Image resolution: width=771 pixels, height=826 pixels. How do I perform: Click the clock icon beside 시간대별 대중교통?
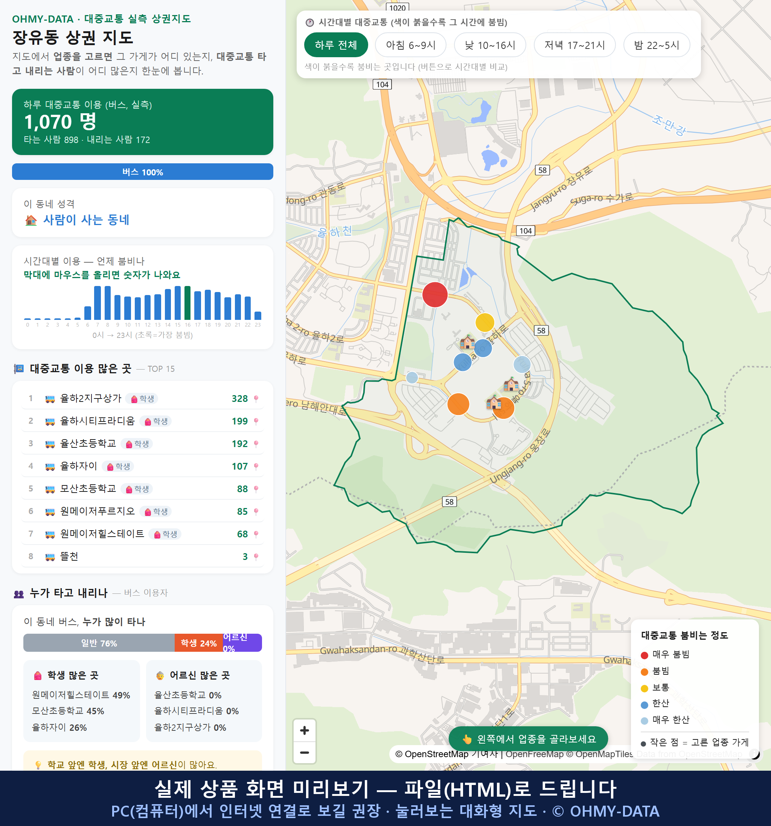tap(310, 23)
